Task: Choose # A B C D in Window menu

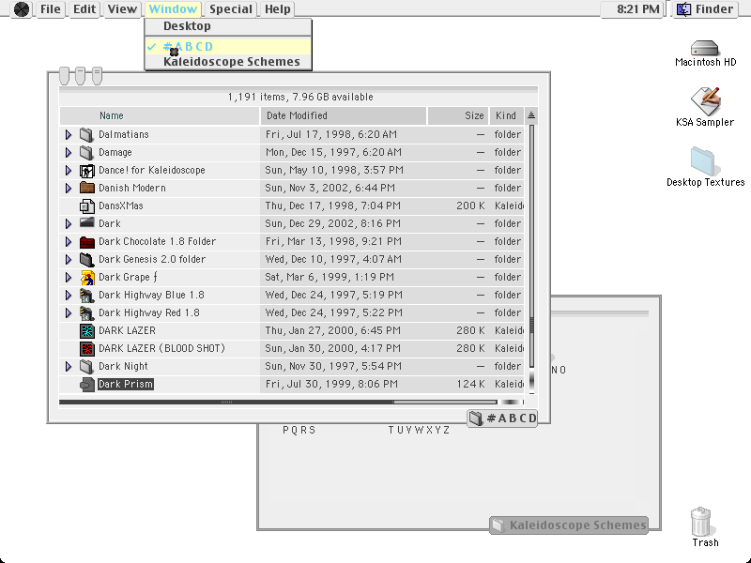Action: [x=228, y=46]
